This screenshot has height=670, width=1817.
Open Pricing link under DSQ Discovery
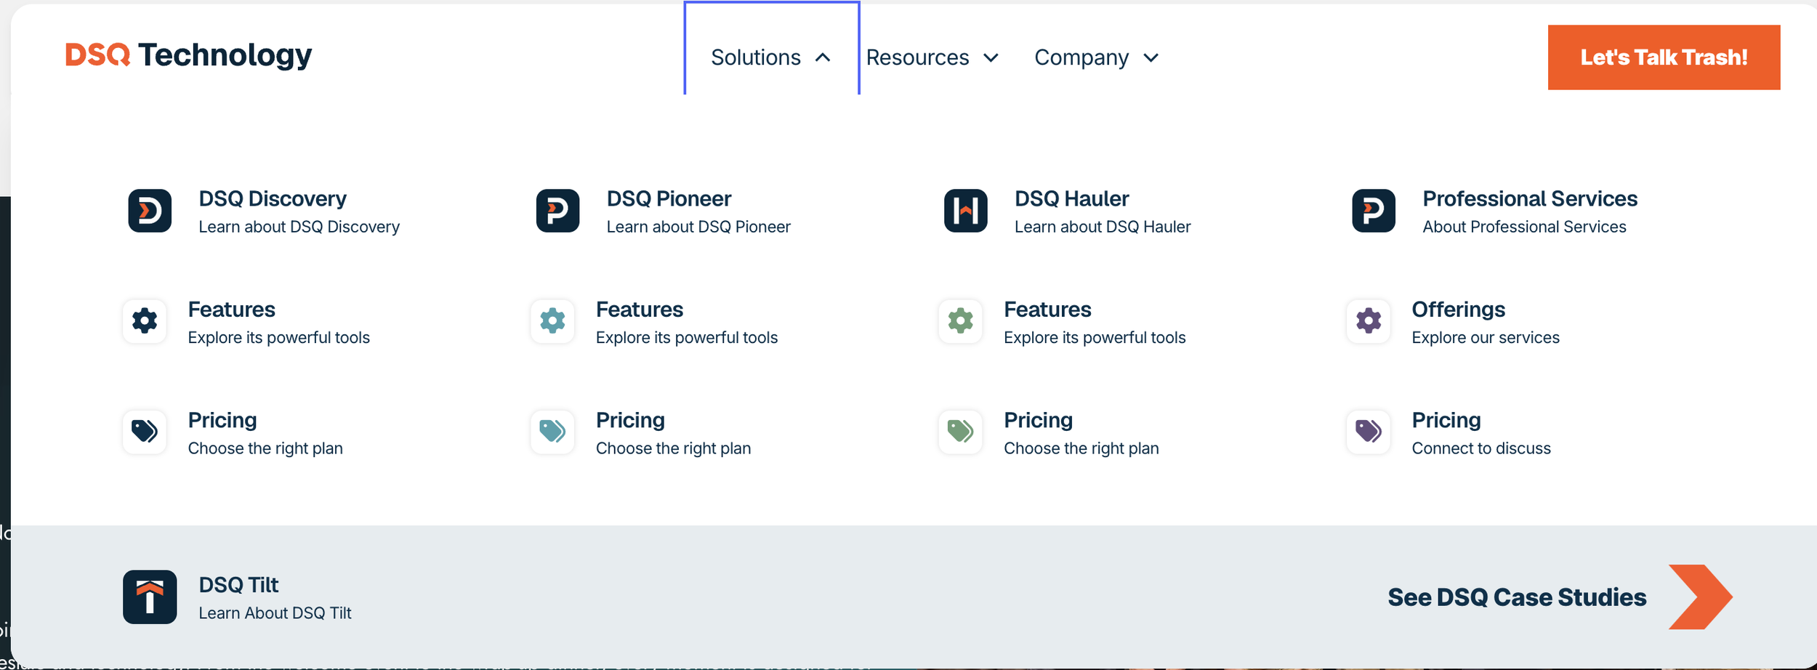point(222,420)
